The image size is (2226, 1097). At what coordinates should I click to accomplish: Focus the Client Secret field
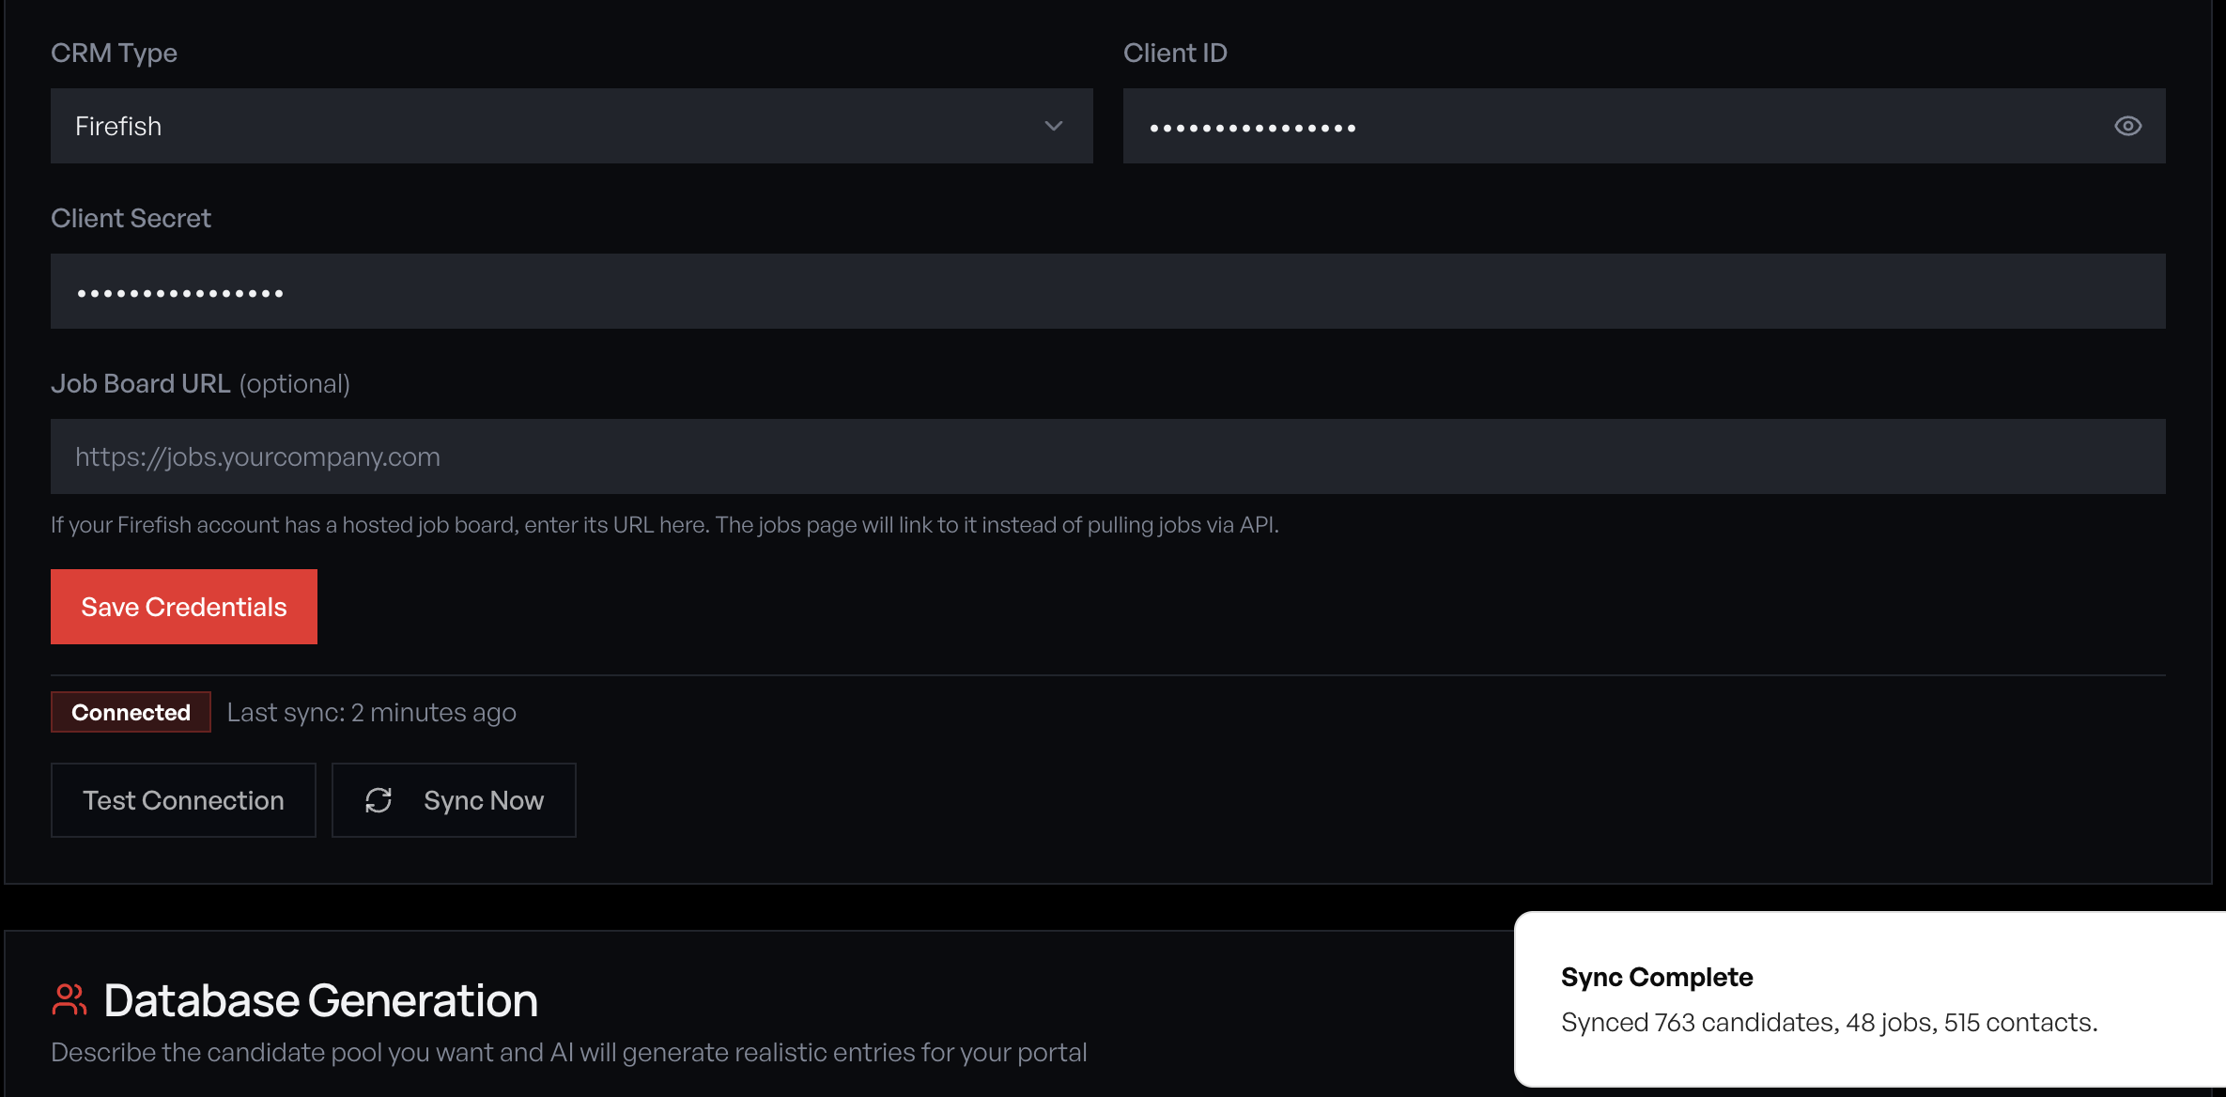point(1108,290)
